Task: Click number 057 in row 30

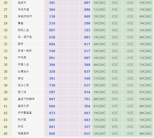Action: coord(52,30)
